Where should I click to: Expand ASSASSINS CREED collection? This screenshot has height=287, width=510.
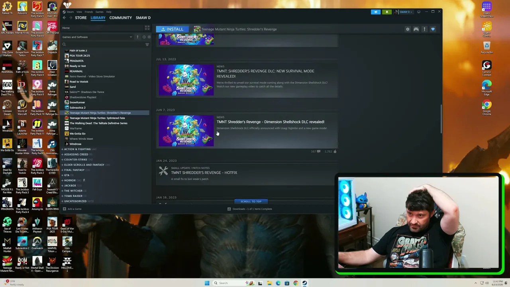pos(76,154)
